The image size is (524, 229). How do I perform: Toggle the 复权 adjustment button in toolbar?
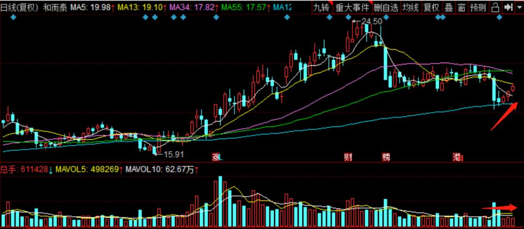pyautogui.click(x=431, y=7)
